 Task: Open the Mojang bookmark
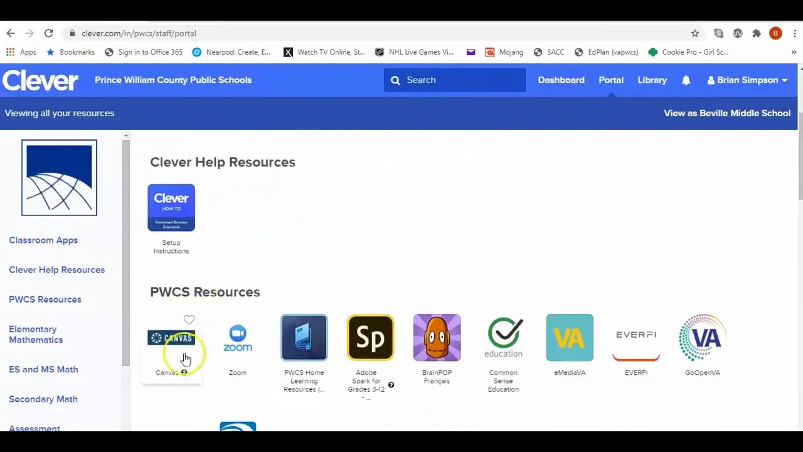pos(504,52)
